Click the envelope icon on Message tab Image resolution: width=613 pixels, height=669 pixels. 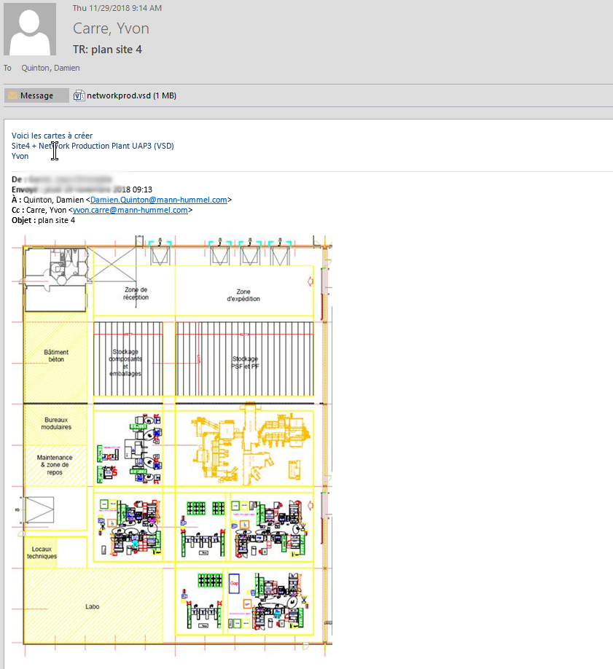coord(12,95)
